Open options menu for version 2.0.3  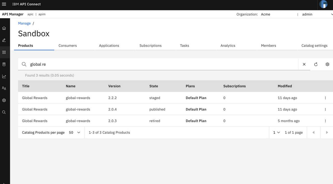click(325, 121)
